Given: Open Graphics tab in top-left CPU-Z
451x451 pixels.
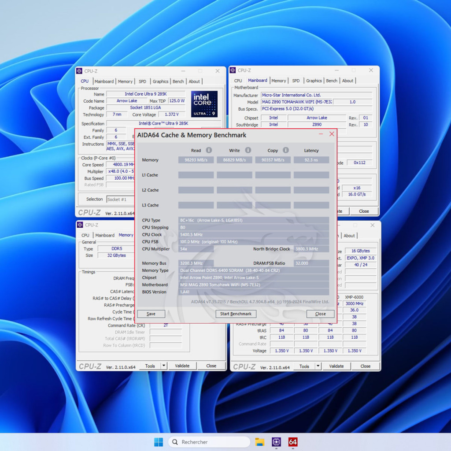Looking at the screenshot, I should pos(160,81).
